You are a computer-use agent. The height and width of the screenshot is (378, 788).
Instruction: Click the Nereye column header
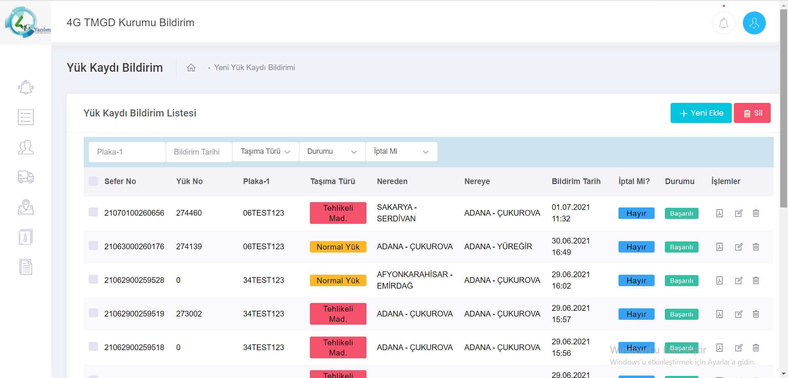tap(477, 181)
